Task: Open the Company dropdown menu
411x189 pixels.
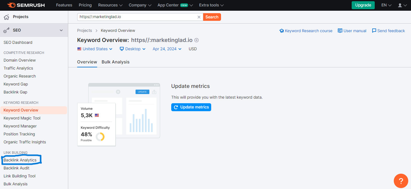Action: [x=140, y=5]
